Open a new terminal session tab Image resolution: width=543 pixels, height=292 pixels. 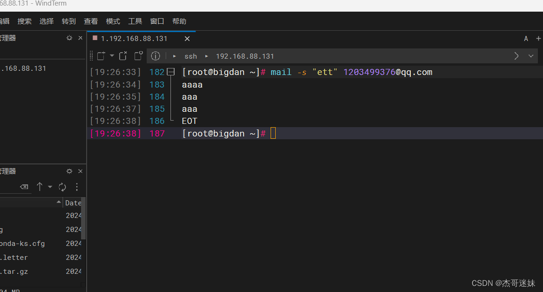[538, 38]
